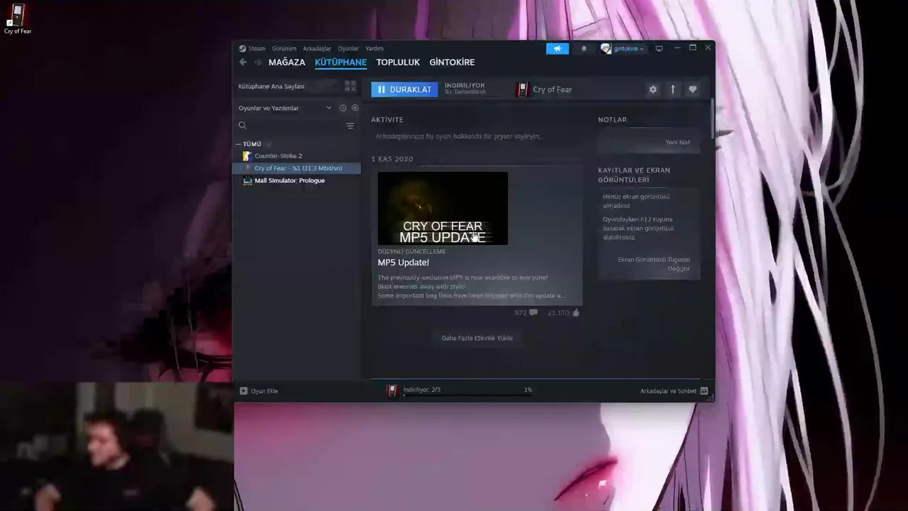
Task: Go forward with the right arrow
Action: pos(258,62)
